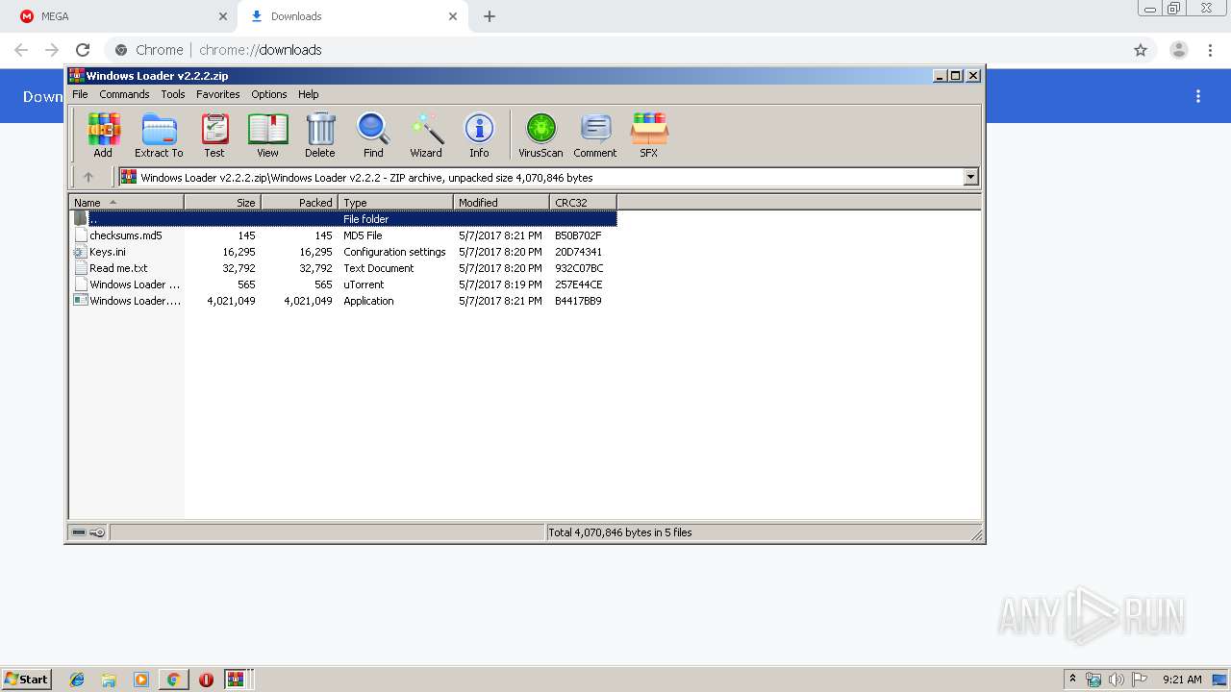Open the Find magnifier tool
1231x692 pixels.
click(373, 135)
